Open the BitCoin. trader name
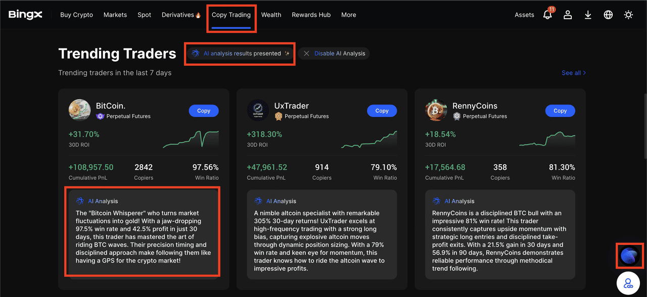Viewport: 647px width, 297px height. (x=111, y=106)
